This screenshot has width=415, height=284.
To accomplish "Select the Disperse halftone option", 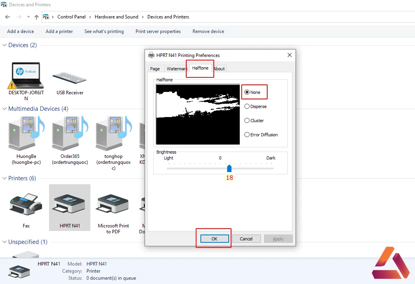I will click(255, 106).
